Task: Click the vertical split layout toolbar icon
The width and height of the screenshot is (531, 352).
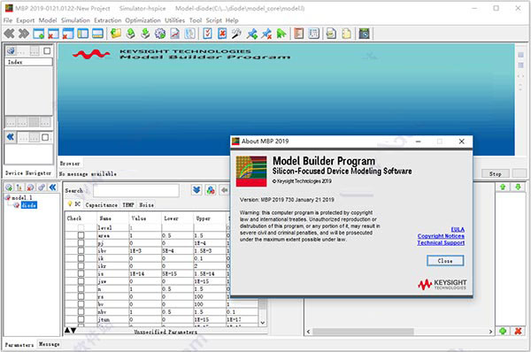Action: click(x=82, y=34)
